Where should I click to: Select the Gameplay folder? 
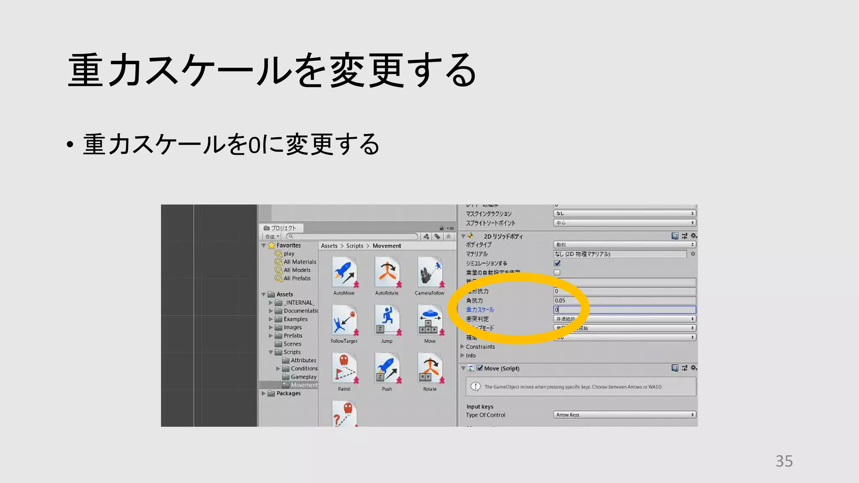tap(299, 377)
